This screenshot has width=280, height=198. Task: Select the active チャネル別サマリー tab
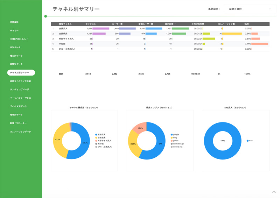coord(21,73)
